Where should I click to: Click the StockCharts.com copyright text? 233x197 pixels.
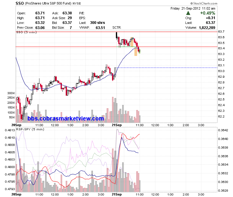click(204, 3)
